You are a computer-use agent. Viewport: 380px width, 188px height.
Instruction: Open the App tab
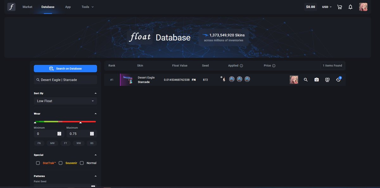tap(68, 7)
